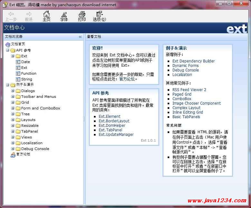Image resolution: width=251 pixels, height=208 pixels.
Task: Open Paged Grid example link
Action: click(x=182, y=94)
